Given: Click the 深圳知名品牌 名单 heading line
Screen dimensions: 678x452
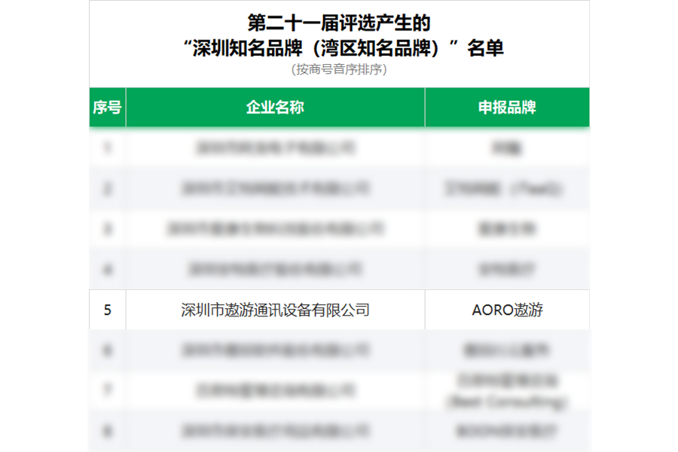Looking at the screenshot, I should click(x=339, y=48).
